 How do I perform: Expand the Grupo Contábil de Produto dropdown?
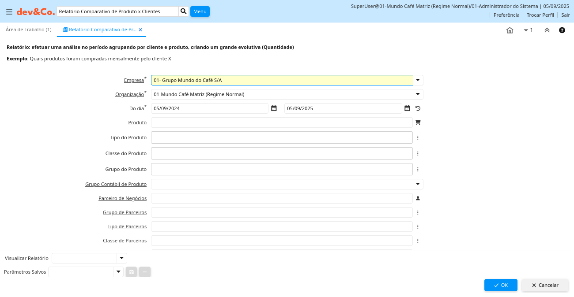pos(418,184)
